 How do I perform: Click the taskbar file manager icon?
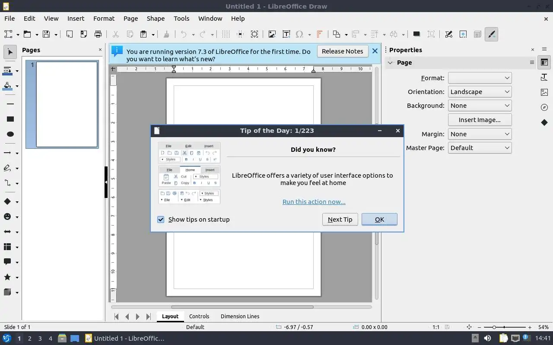pyautogui.click(x=62, y=339)
